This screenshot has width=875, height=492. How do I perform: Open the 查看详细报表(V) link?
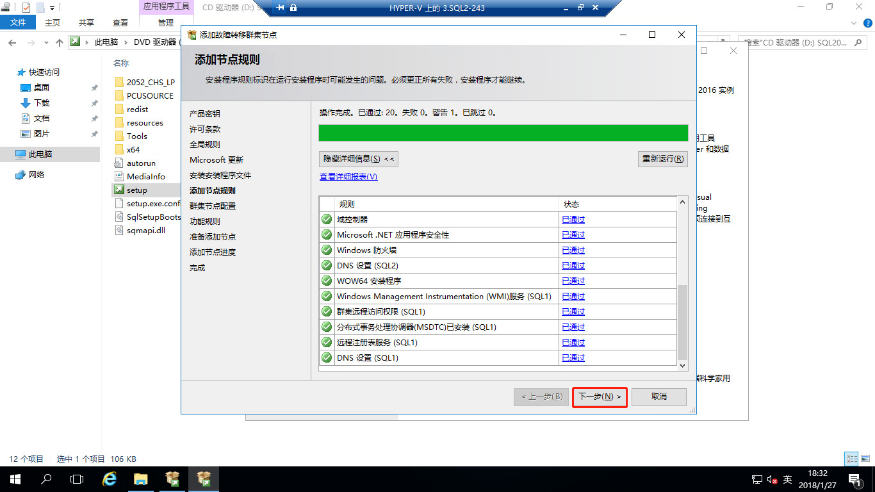348,177
